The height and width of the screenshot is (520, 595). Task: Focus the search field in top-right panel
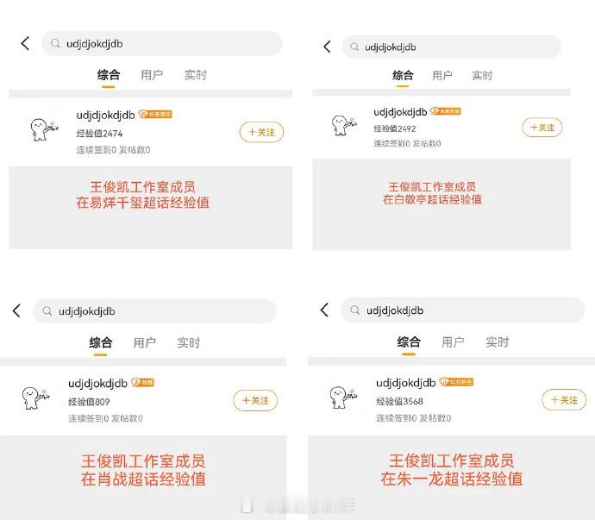[x=452, y=47]
